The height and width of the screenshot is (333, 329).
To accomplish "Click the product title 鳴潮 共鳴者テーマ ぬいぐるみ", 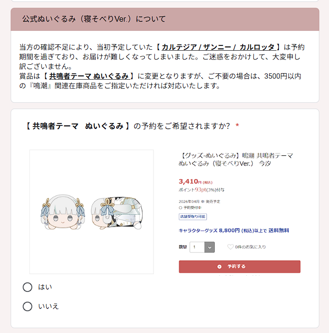I will pos(236,159).
